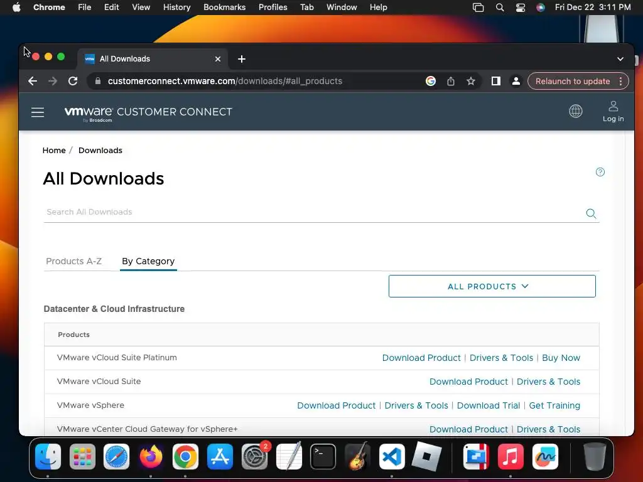Open the Apple menu

pyautogui.click(x=16, y=8)
